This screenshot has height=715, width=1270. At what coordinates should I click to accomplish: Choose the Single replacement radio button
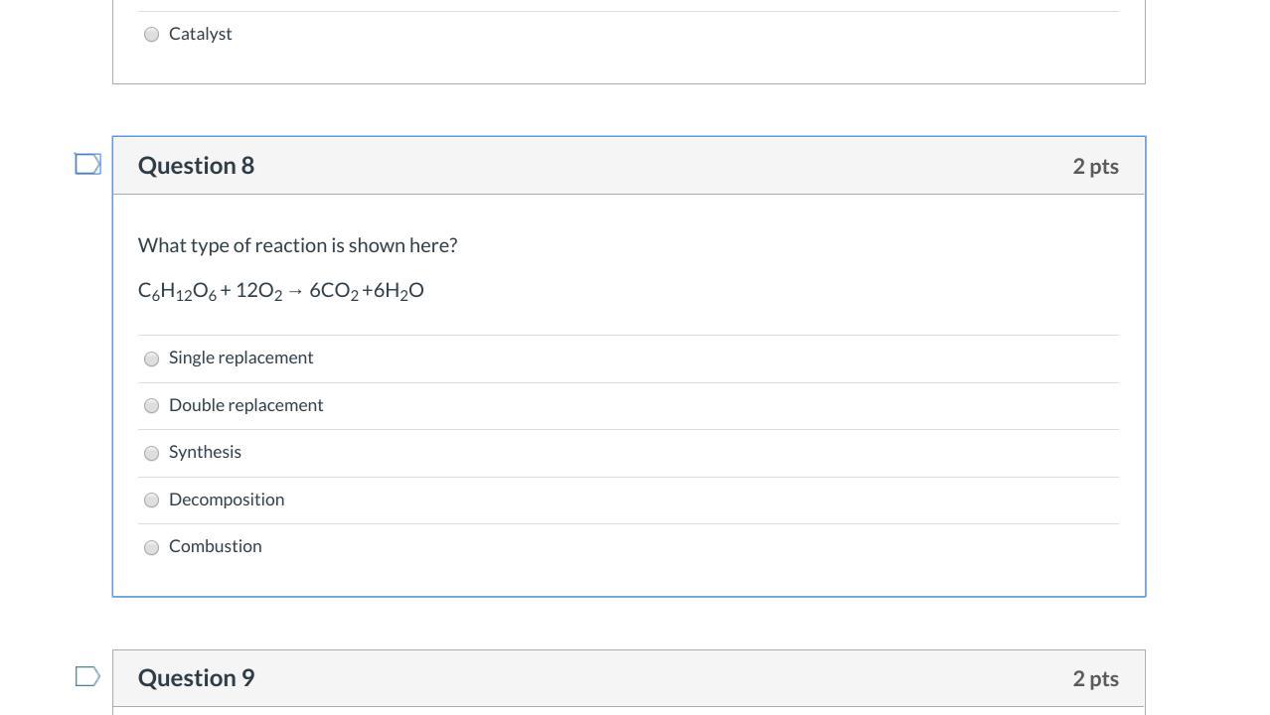pos(151,358)
